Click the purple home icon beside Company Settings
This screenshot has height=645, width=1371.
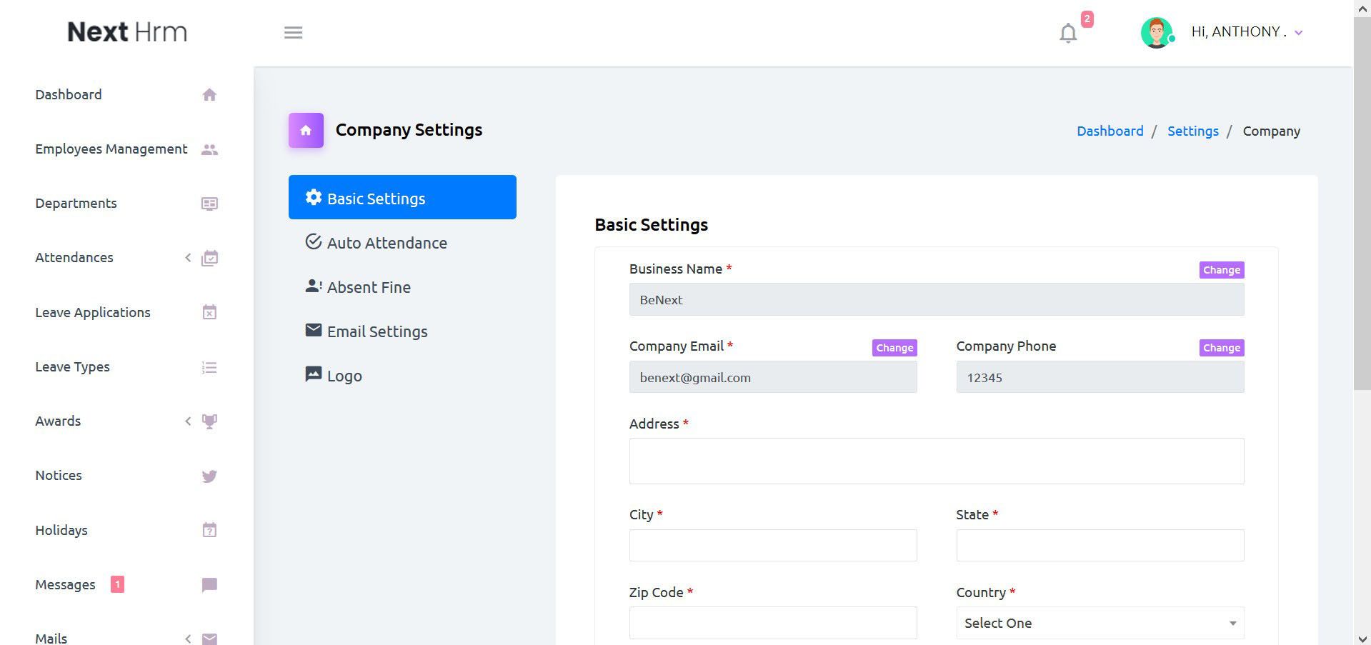306,130
